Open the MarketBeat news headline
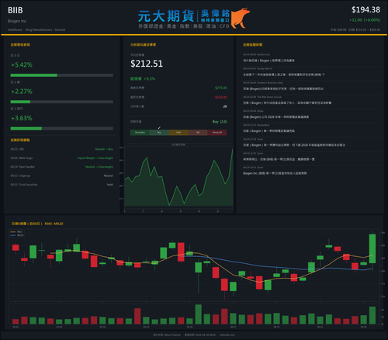Image resolution: width=388 pixels, height=340 pixels. click(x=268, y=131)
